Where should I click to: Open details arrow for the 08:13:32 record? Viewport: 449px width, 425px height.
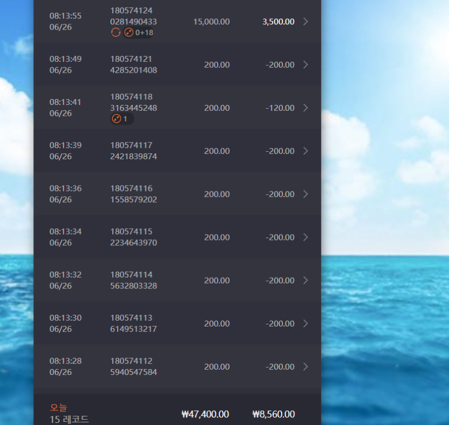coord(305,280)
